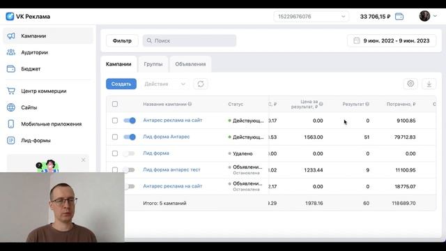Viewport: 446px width, 251px height.
Task: Turn off the Лид форма Антарес toggle
Action: point(130,137)
